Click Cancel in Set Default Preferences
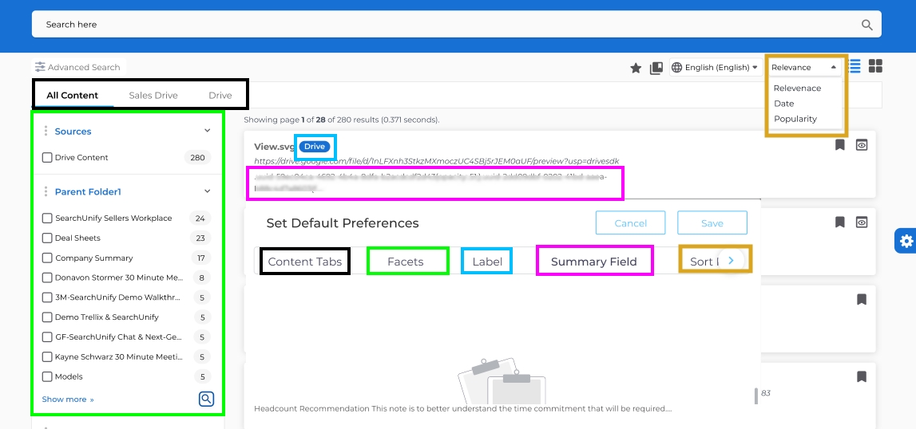 coord(630,223)
